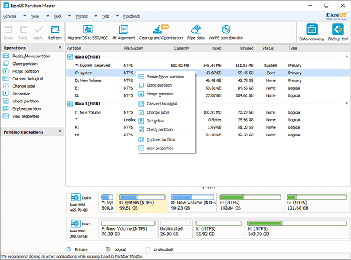Sort by the Partition column header
This screenshot has width=351, height=260.
click(x=94, y=48)
